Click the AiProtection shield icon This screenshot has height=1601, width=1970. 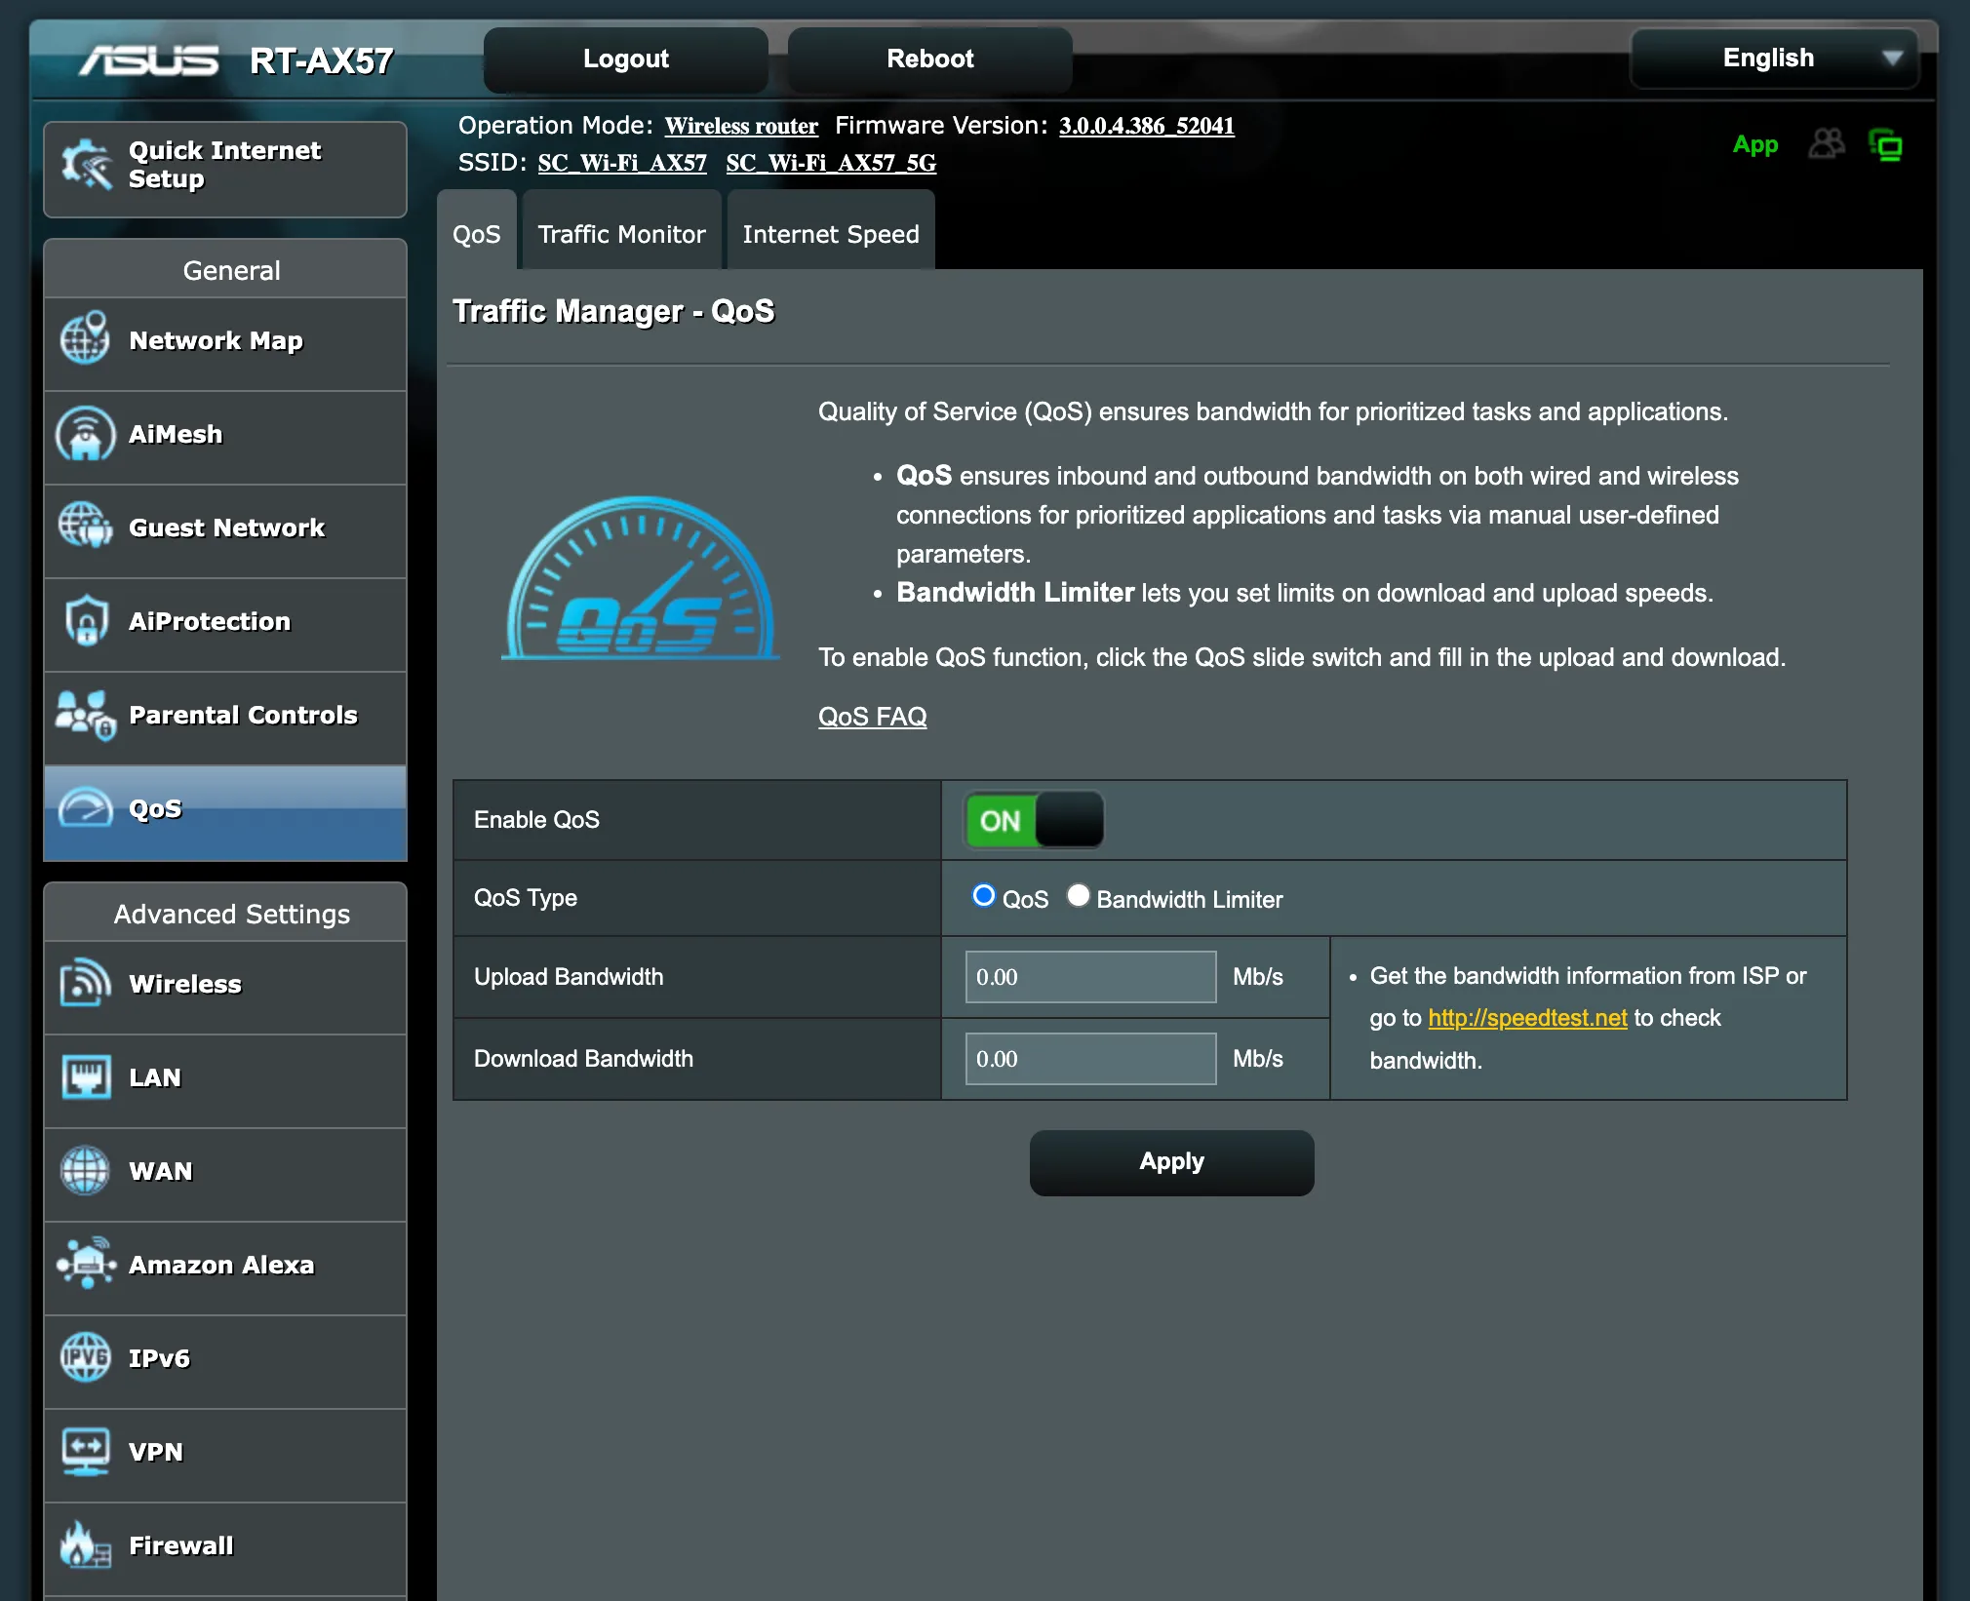(86, 620)
